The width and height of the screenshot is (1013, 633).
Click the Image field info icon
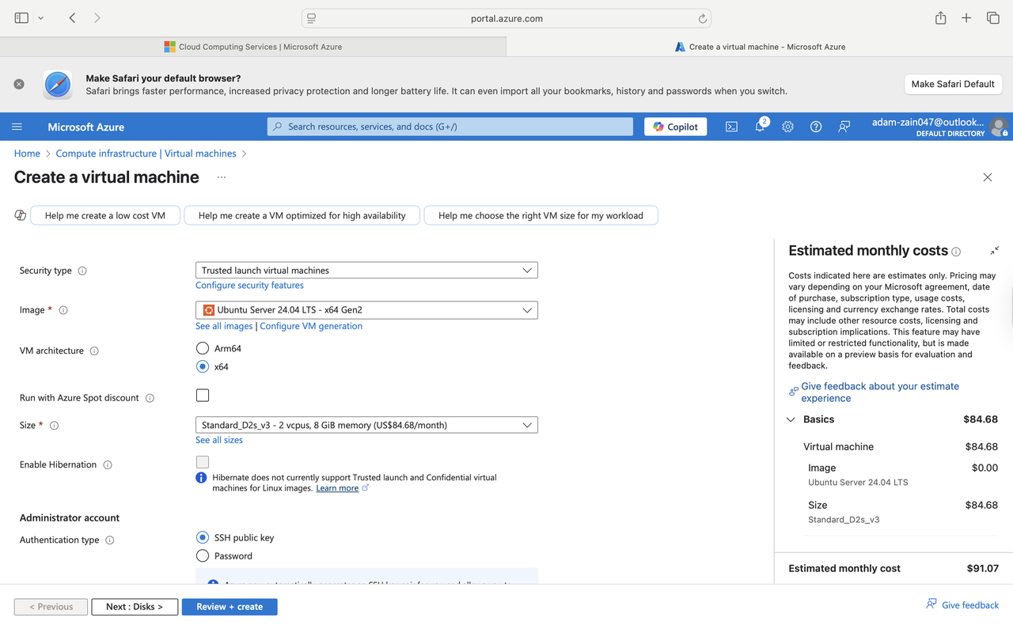(63, 310)
